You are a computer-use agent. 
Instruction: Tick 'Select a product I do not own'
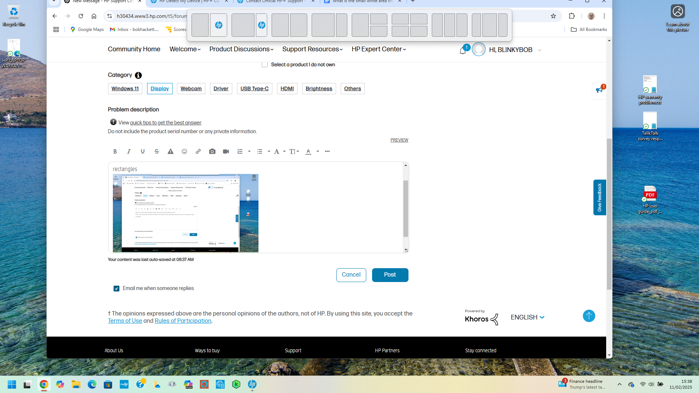click(265, 64)
